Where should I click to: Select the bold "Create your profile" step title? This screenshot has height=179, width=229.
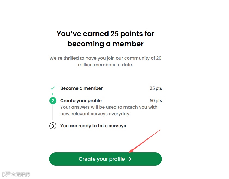click(x=81, y=101)
